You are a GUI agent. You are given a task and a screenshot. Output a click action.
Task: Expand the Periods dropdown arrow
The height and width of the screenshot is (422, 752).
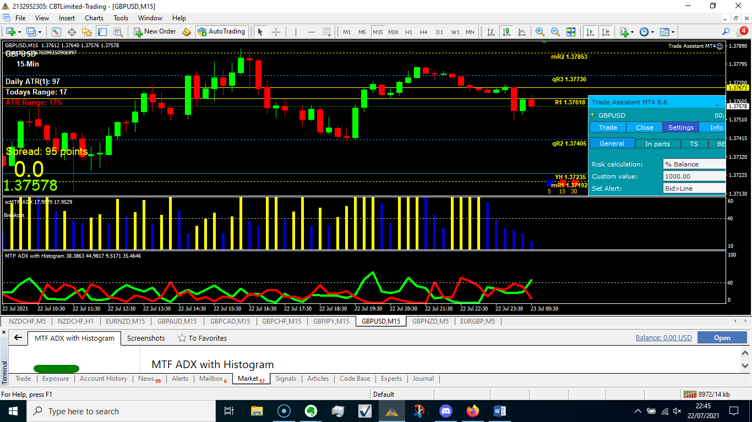point(653,32)
